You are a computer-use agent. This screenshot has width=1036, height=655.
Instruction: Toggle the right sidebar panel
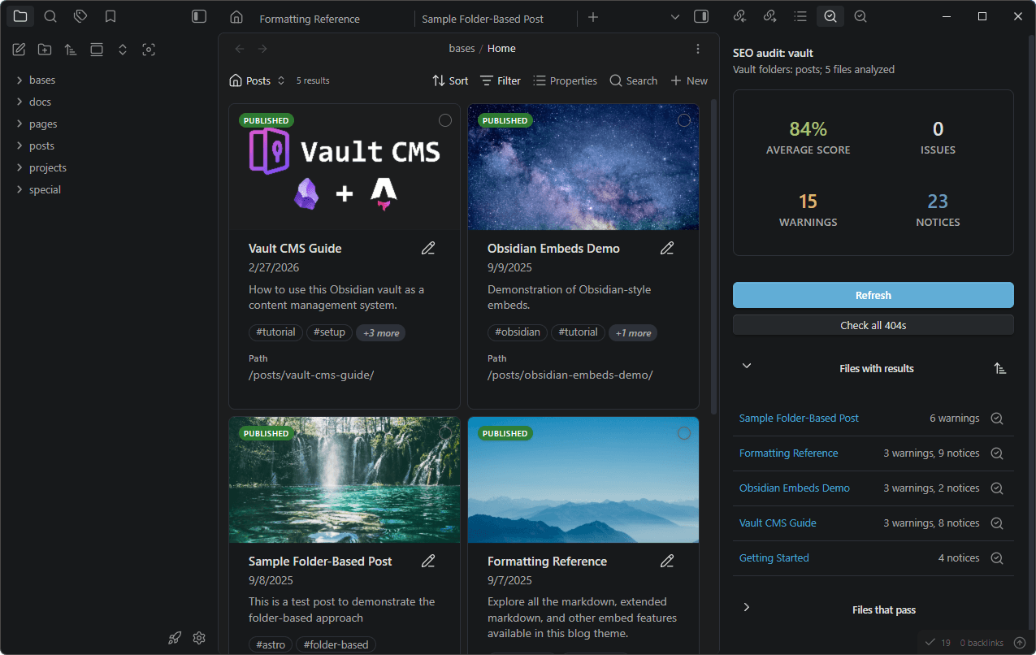coord(700,16)
